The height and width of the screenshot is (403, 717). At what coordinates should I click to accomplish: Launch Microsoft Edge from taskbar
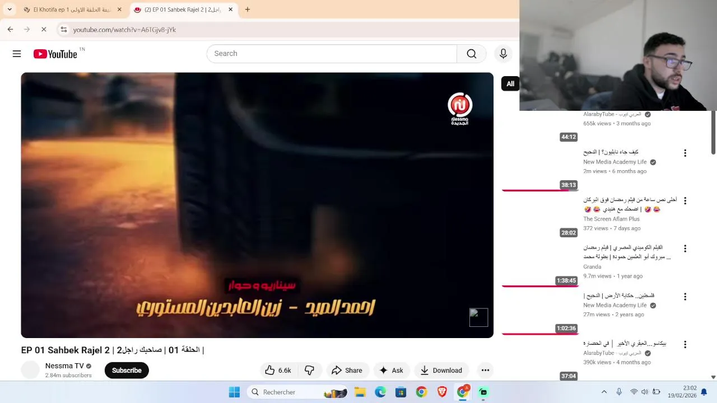click(x=380, y=392)
